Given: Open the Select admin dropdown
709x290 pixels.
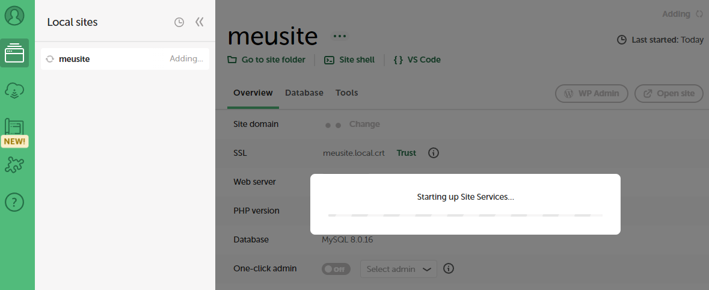Looking at the screenshot, I should (x=398, y=269).
